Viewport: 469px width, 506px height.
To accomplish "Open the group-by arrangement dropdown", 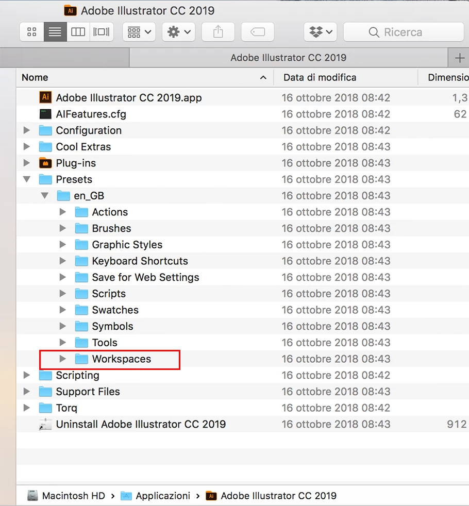I will click(139, 32).
